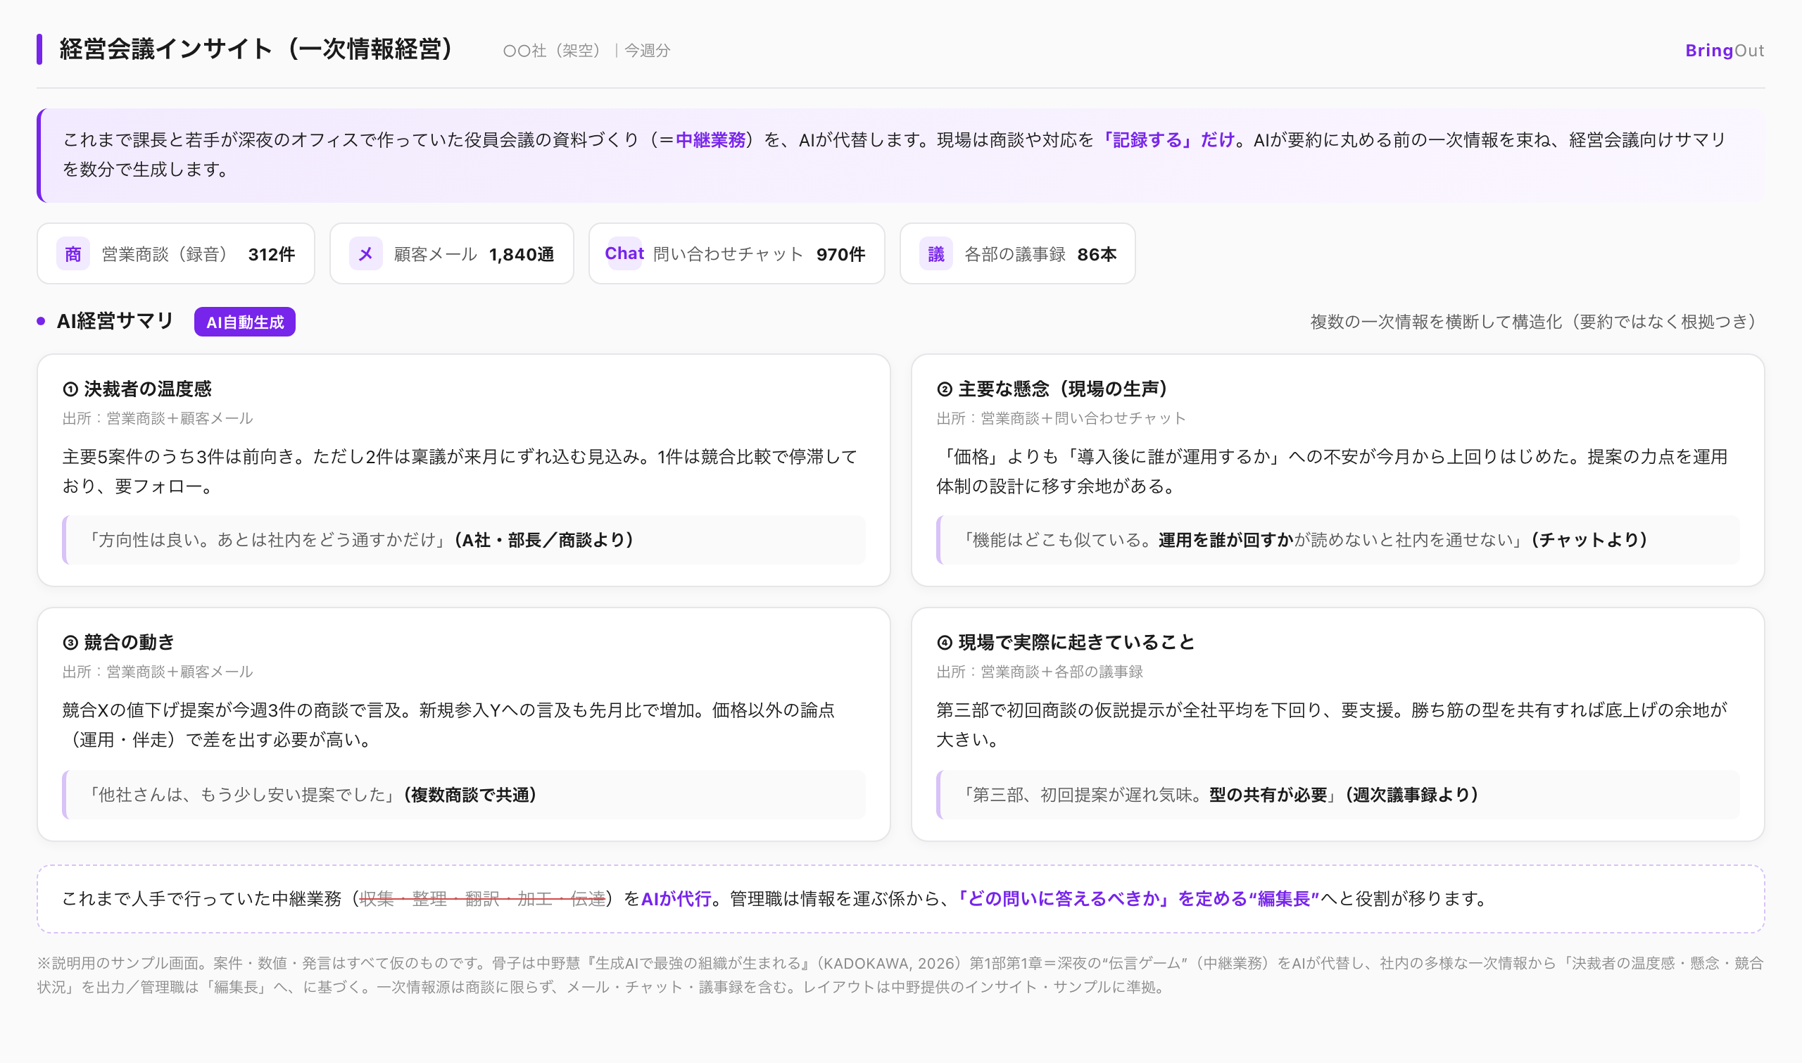1802x1063 pixels.
Task: Click the struck-through 収集・整理・翻訳・加工・伝達 text
Action: pos(483,899)
